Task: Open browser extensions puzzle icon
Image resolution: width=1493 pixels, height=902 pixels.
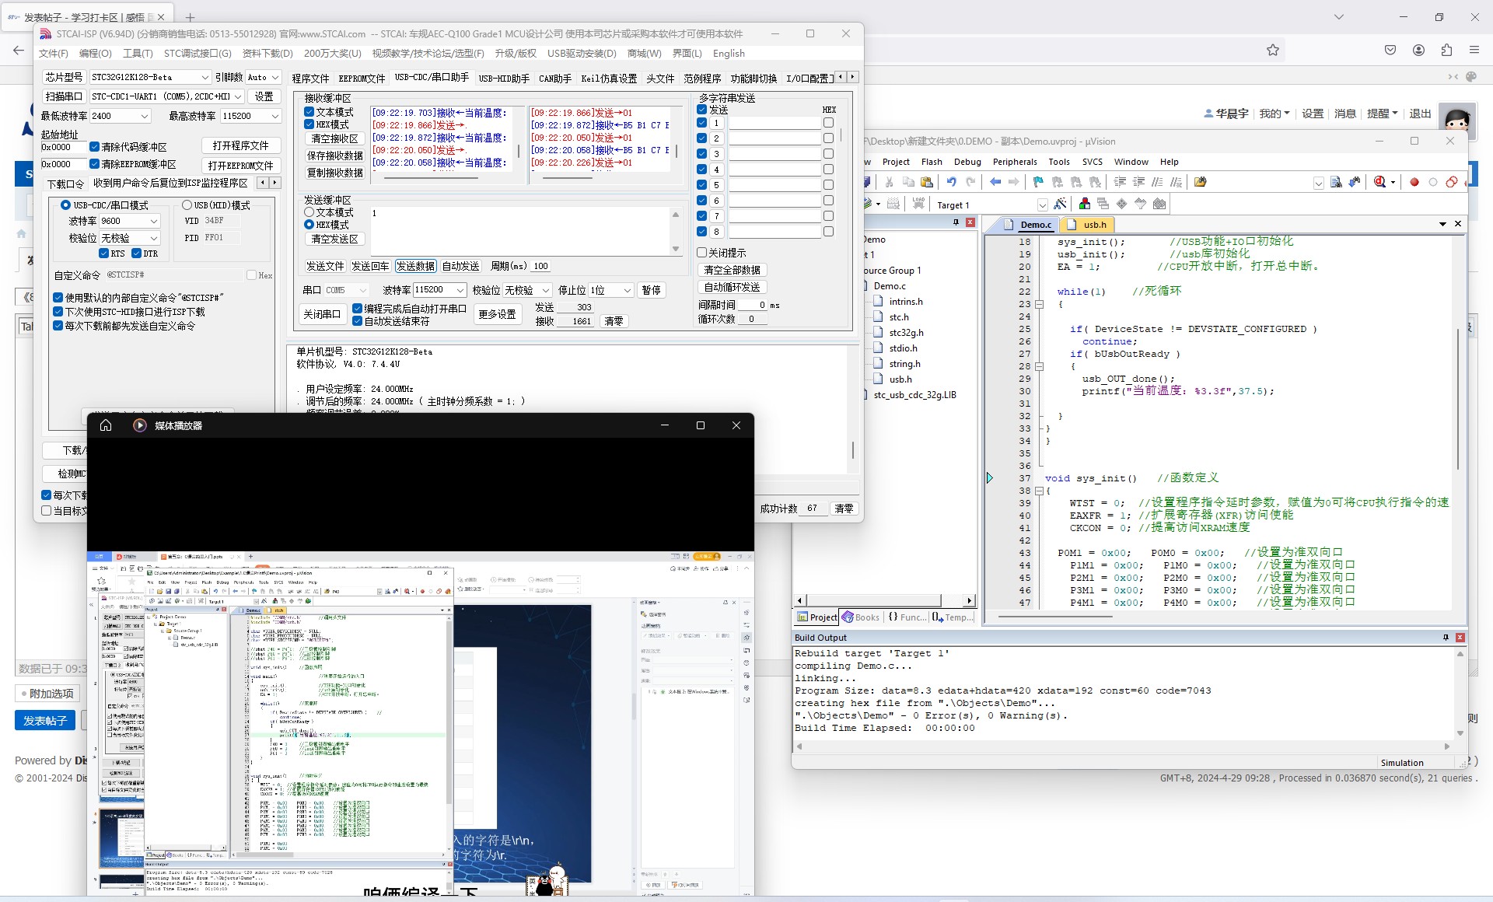Action: (1446, 50)
